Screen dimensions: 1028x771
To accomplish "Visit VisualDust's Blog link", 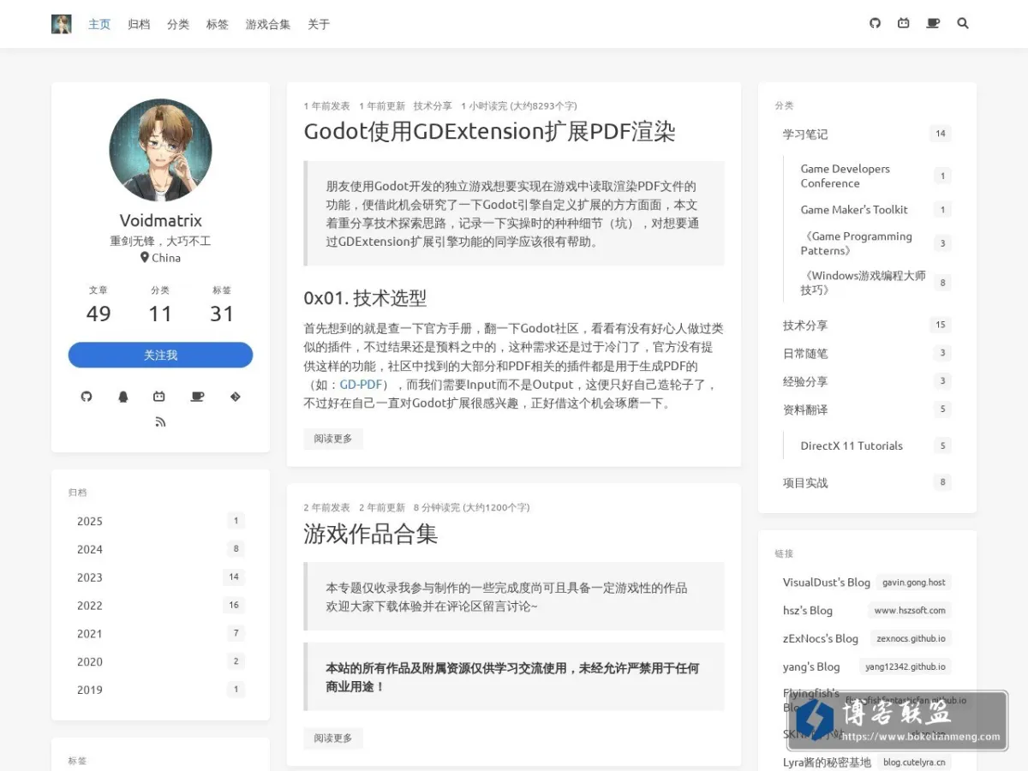I will [x=867, y=583].
